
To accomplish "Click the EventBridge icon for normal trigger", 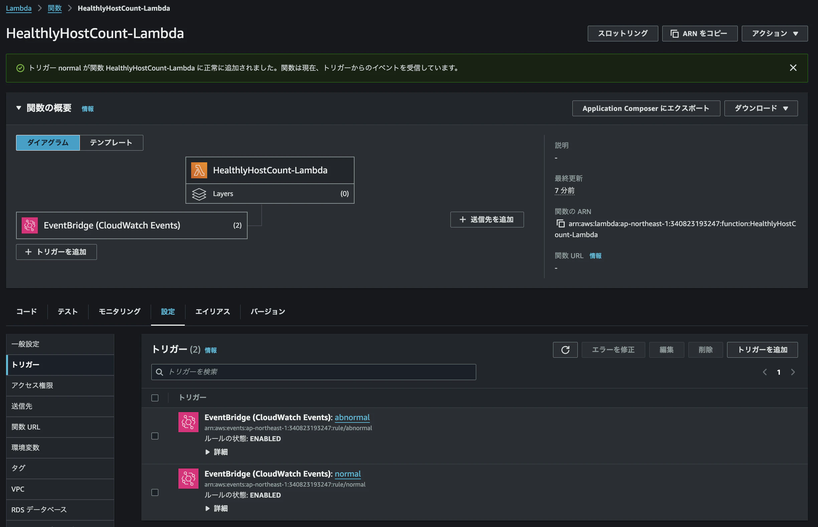I will (x=188, y=478).
